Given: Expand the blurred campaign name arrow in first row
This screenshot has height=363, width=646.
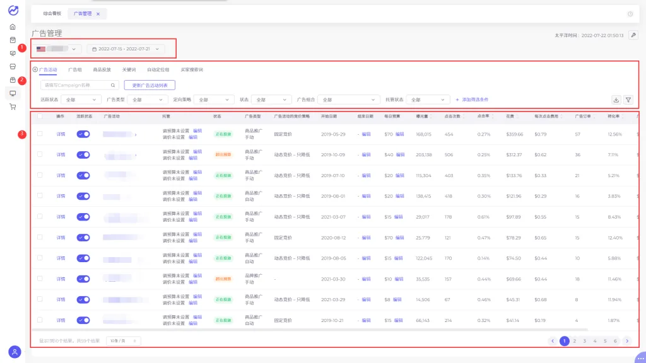Looking at the screenshot, I should point(136,135).
